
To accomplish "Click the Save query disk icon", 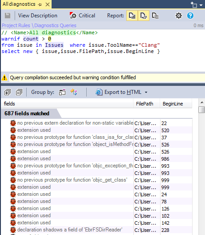I will [x=8, y=16].
